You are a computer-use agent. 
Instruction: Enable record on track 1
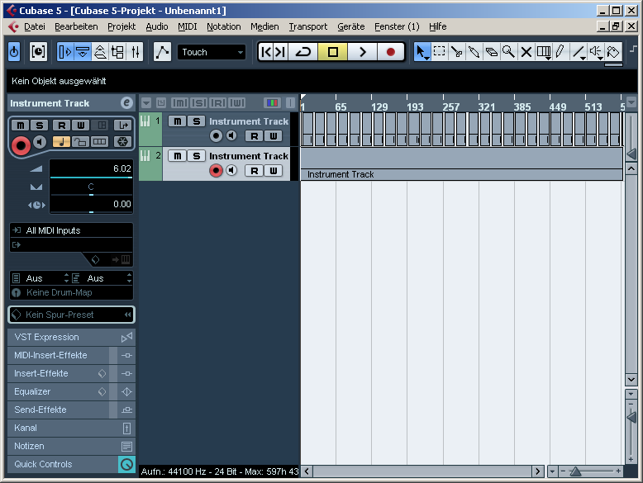[216, 135]
